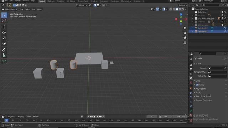Activate the Select Box tool
Image resolution: width=228 pixels, height=128 pixels.
pos(4,15)
